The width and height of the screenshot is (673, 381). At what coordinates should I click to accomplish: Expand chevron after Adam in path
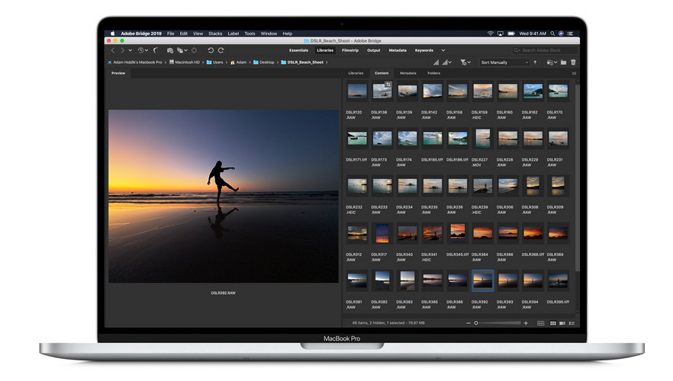point(250,62)
